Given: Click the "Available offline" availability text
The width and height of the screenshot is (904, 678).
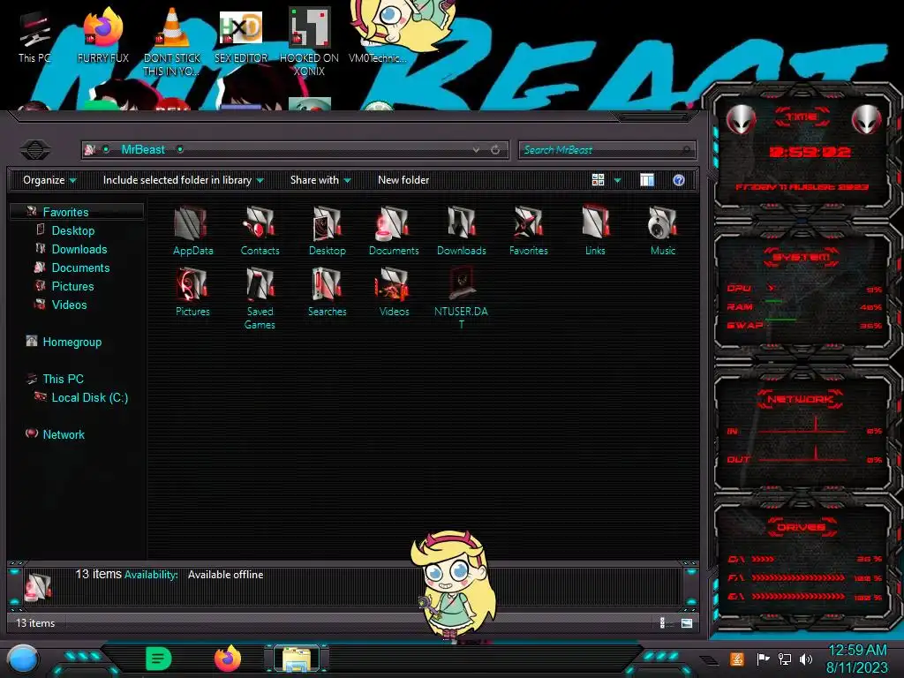Looking at the screenshot, I should (x=225, y=575).
